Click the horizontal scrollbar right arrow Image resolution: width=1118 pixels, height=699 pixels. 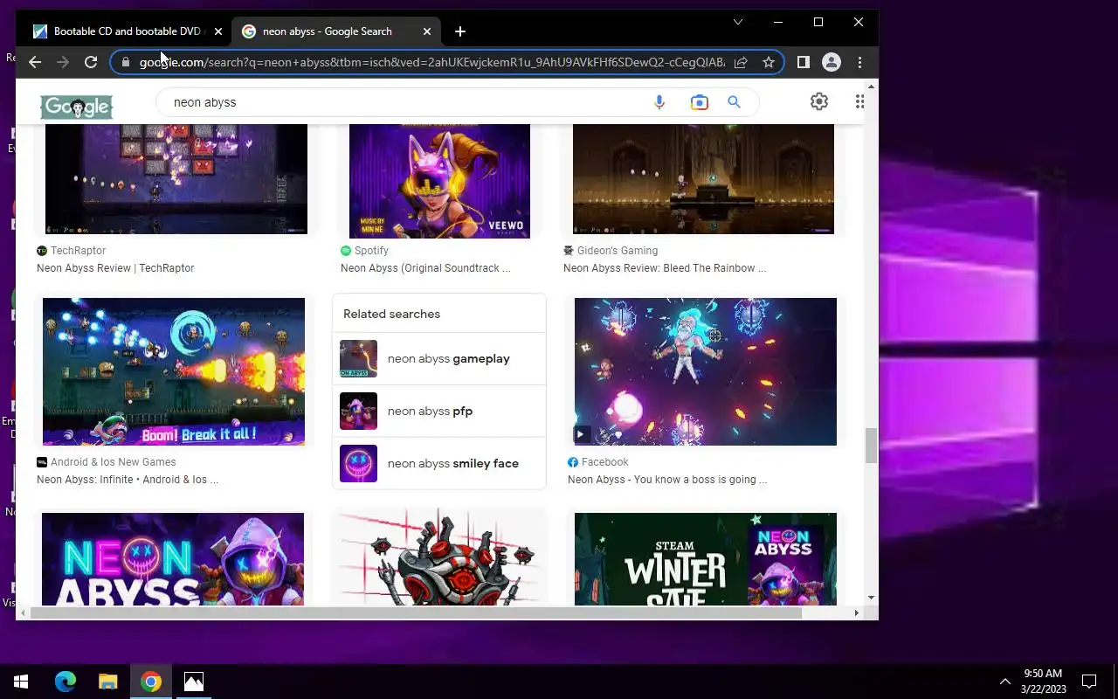(856, 613)
